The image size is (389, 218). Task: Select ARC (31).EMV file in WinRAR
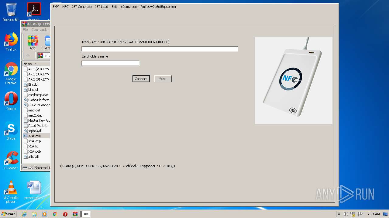36,79
